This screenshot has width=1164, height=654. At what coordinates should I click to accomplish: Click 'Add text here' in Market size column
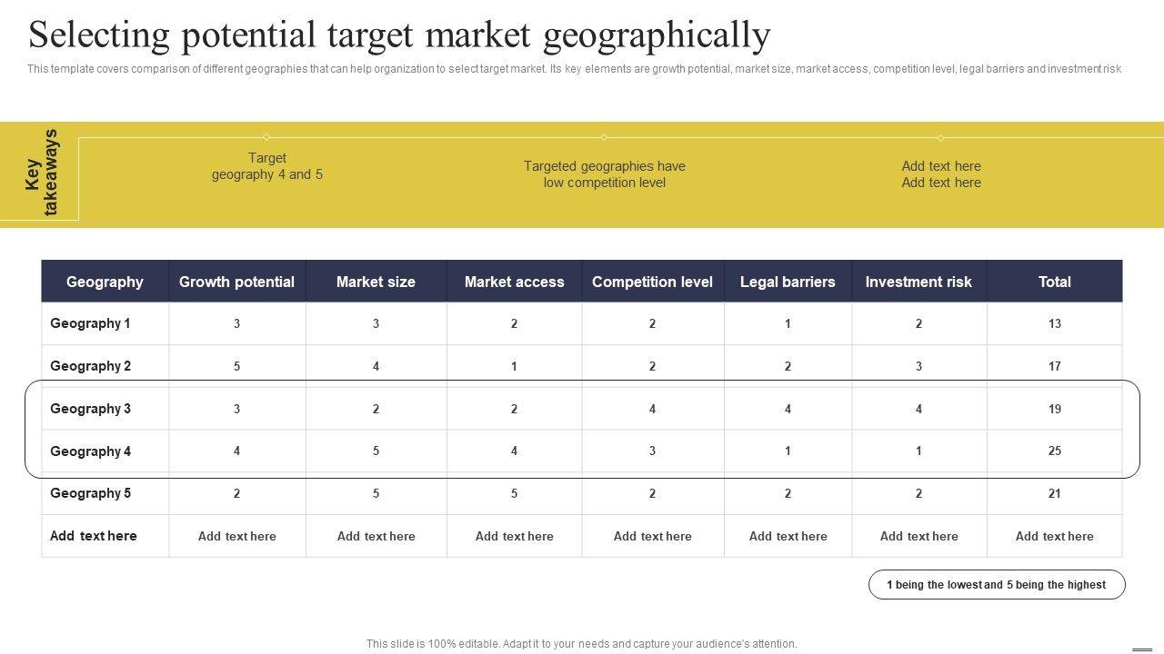point(376,536)
